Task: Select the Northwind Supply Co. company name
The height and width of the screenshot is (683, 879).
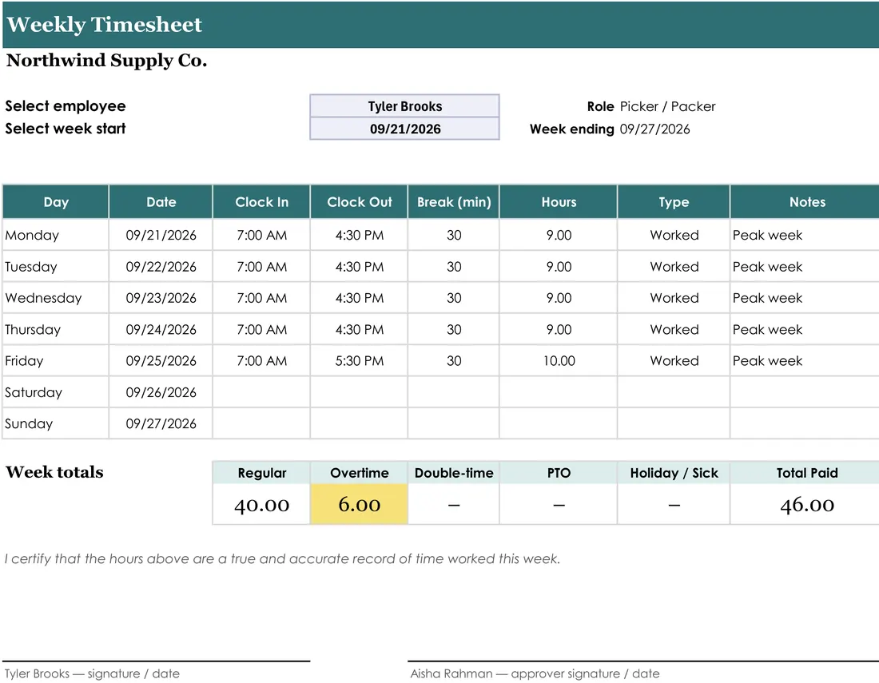Action: 106,61
